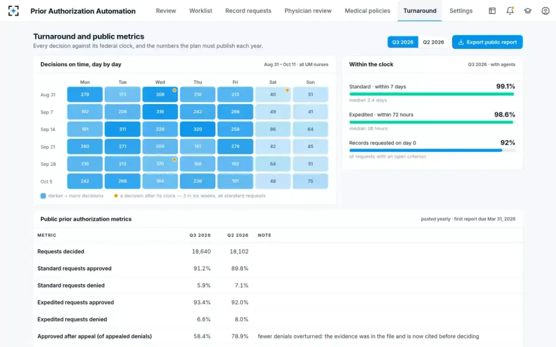Click the Standard within 7 days bar
The height and width of the screenshot is (347, 556).
(431, 94)
